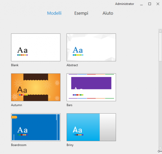162x154 pixels.
Task: Close the window
Action: [x=158, y=4]
